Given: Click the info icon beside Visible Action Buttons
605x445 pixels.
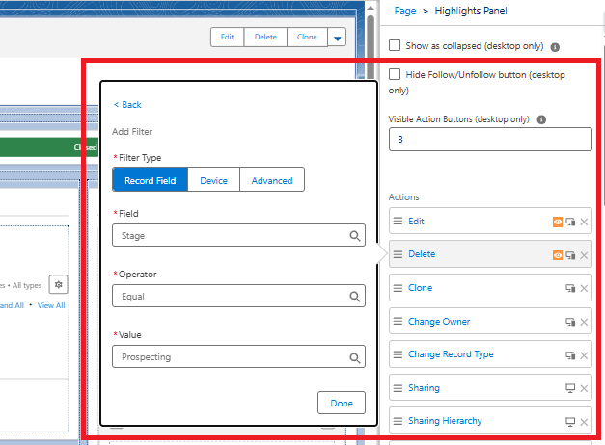Looking at the screenshot, I should pyautogui.click(x=541, y=119).
